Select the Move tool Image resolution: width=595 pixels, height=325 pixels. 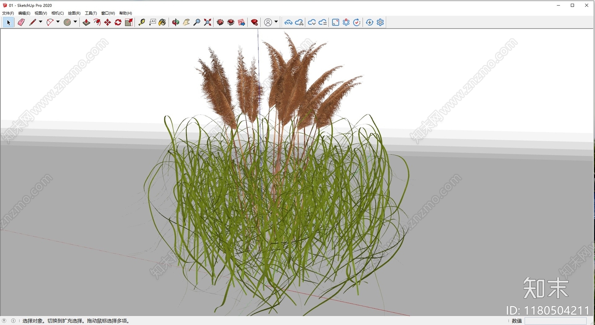(107, 22)
